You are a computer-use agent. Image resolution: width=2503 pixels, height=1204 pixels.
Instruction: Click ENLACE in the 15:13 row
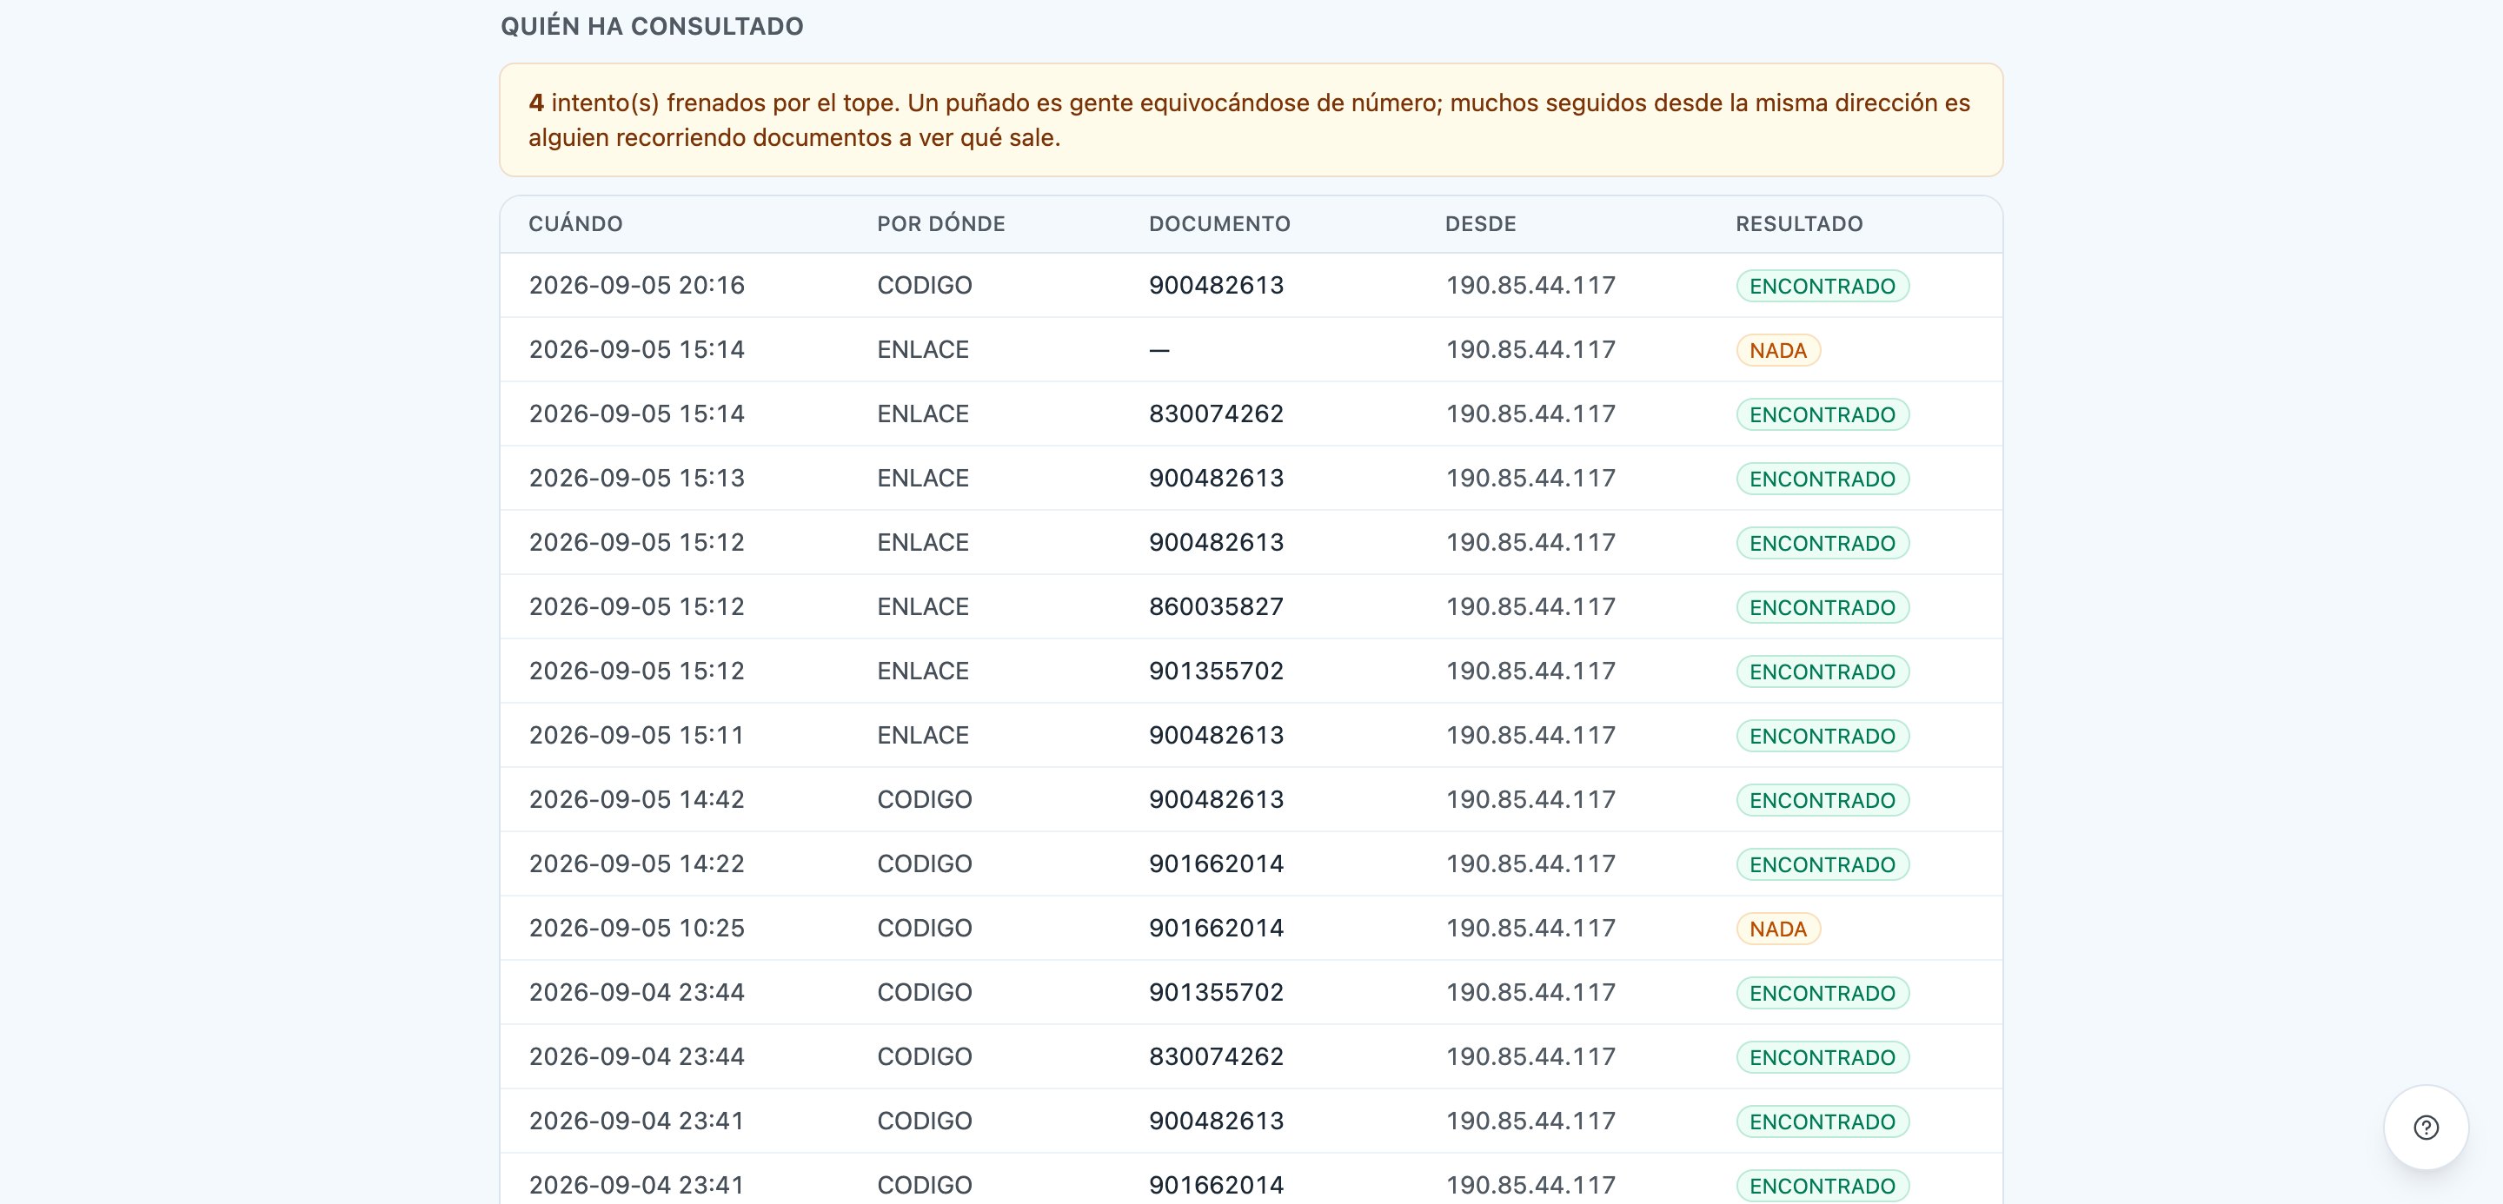(922, 478)
